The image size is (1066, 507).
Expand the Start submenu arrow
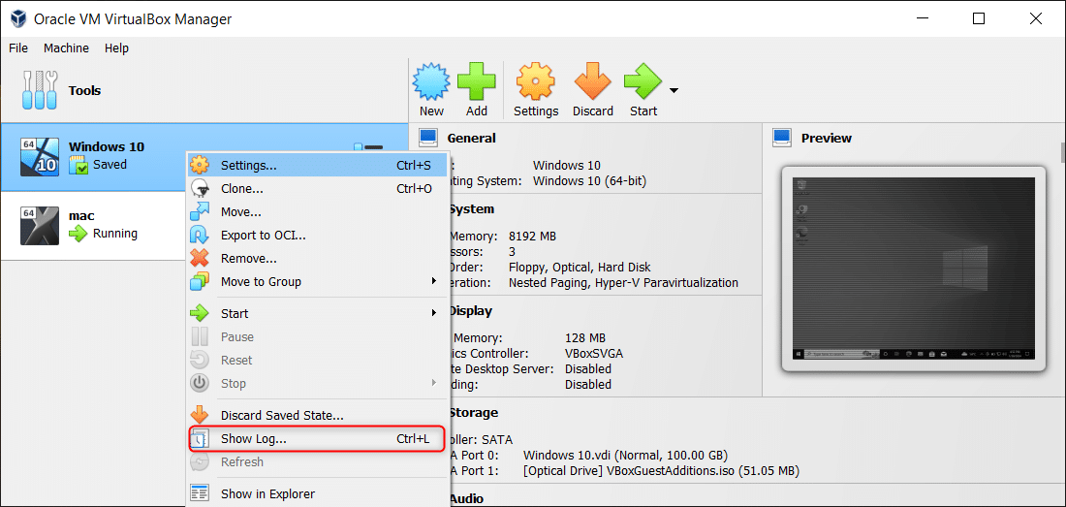point(434,313)
